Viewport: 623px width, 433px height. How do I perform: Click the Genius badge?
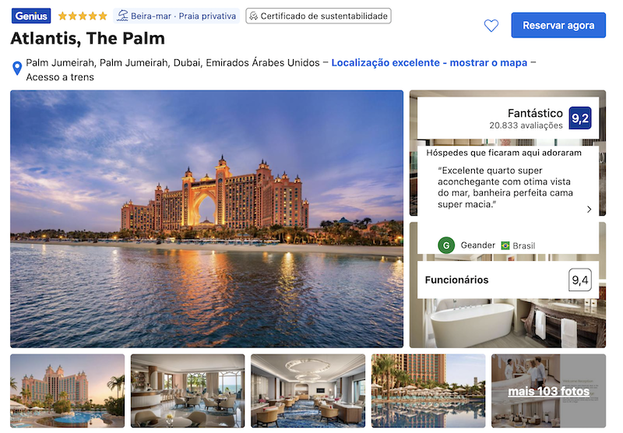coord(31,16)
